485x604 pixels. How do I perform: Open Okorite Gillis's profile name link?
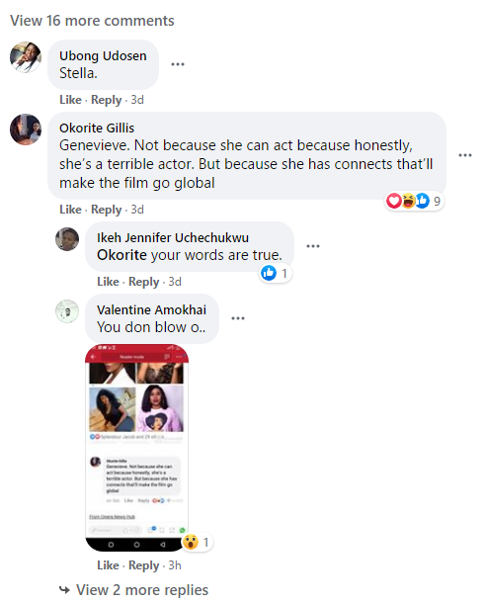coord(97,128)
